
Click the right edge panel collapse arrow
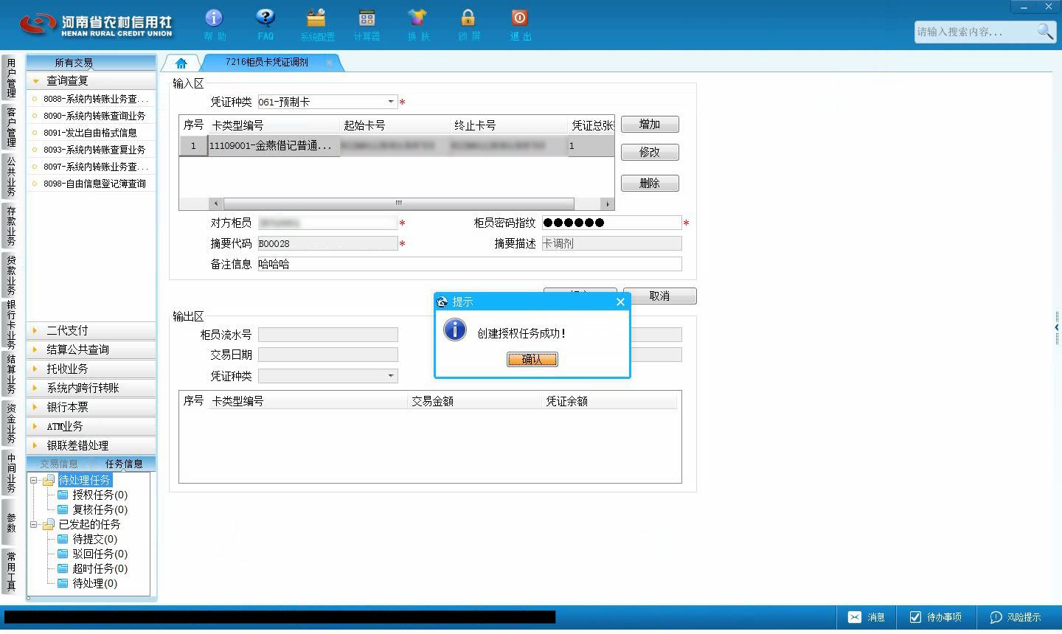tap(1057, 327)
